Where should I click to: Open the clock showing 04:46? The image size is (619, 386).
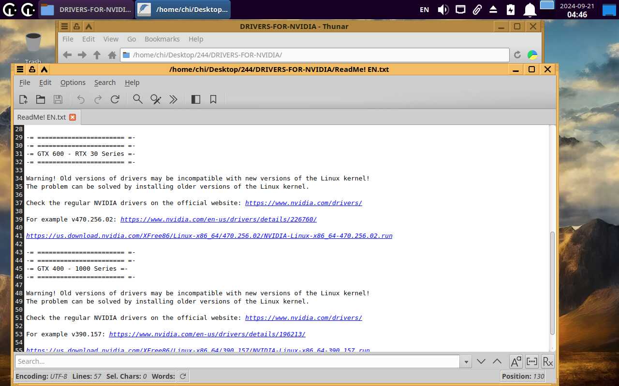pyautogui.click(x=577, y=10)
